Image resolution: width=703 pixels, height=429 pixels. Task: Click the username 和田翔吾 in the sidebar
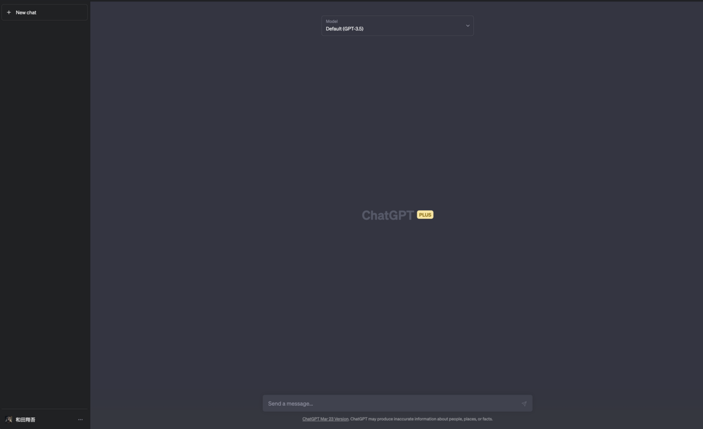click(25, 420)
